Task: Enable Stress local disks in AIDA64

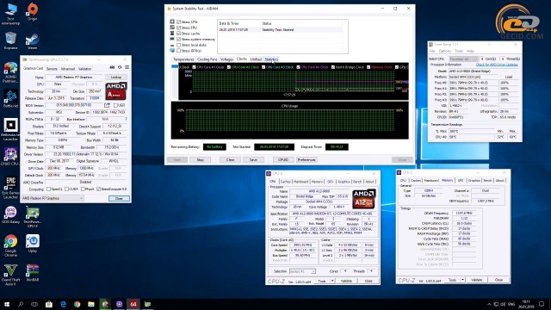Action: pyautogui.click(x=178, y=45)
